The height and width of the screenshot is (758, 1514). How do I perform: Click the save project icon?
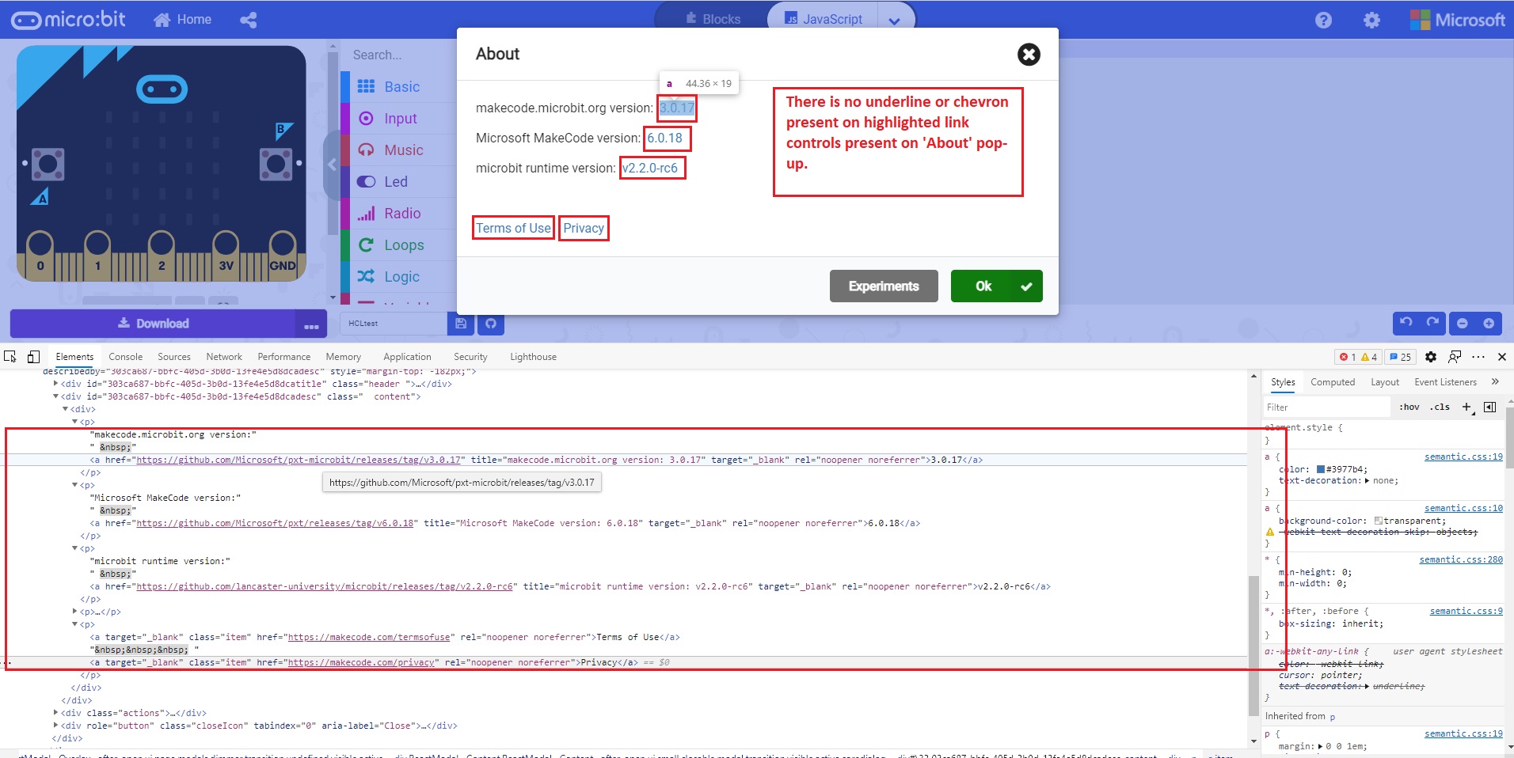coord(460,324)
